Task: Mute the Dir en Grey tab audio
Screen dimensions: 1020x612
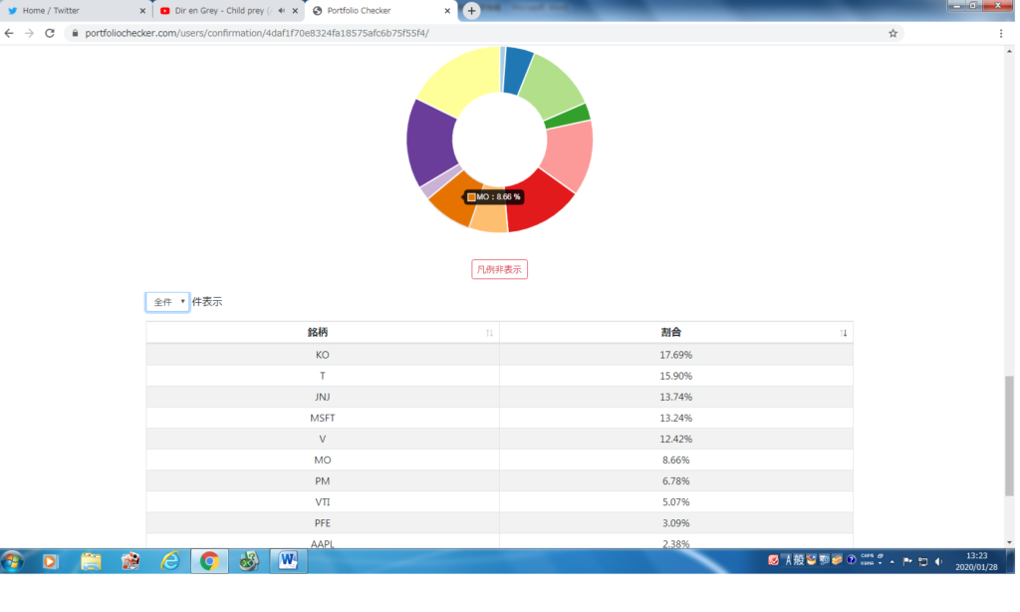Action: click(282, 10)
